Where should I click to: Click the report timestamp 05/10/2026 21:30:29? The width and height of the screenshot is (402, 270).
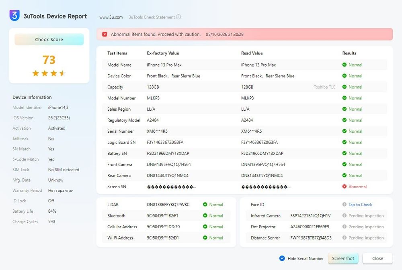pyautogui.click(x=225, y=34)
